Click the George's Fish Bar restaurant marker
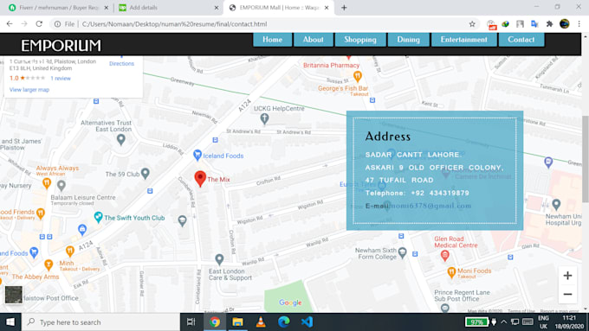 pos(357,76)
